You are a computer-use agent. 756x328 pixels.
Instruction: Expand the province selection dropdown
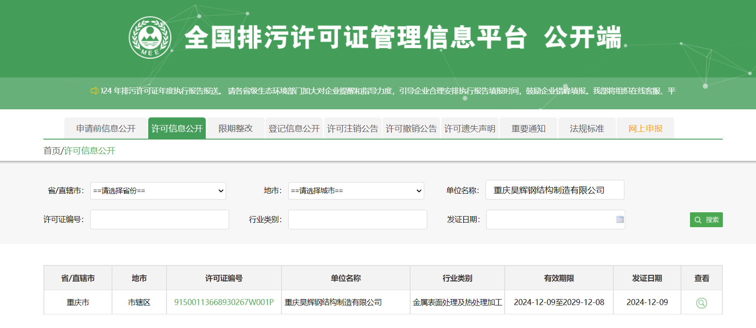158,191
